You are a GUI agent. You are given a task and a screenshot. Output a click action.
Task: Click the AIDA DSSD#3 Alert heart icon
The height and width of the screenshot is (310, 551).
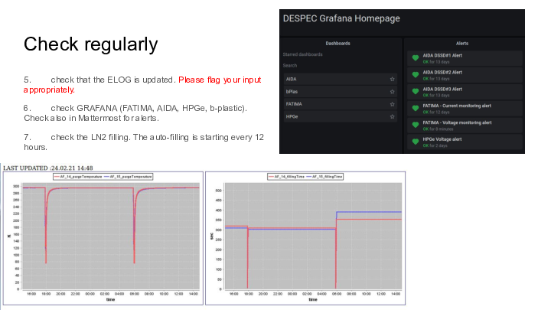[416, 91]
